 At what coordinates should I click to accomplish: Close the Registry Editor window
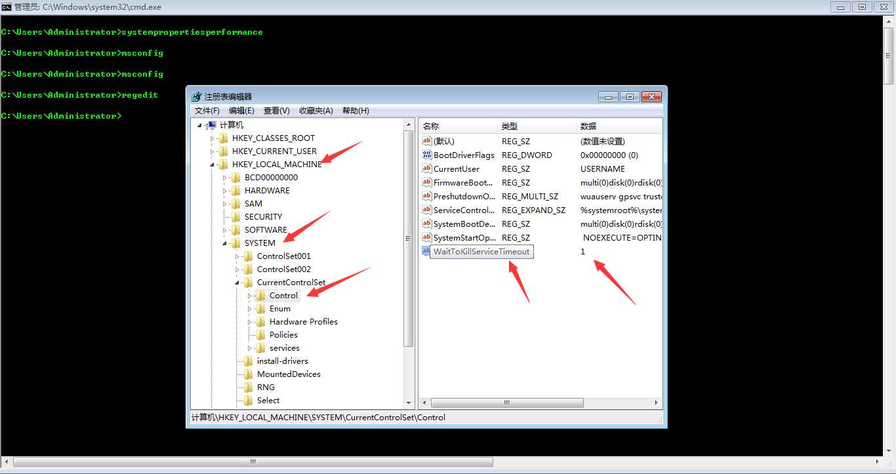pyautogui.click(x=651, y=96)
